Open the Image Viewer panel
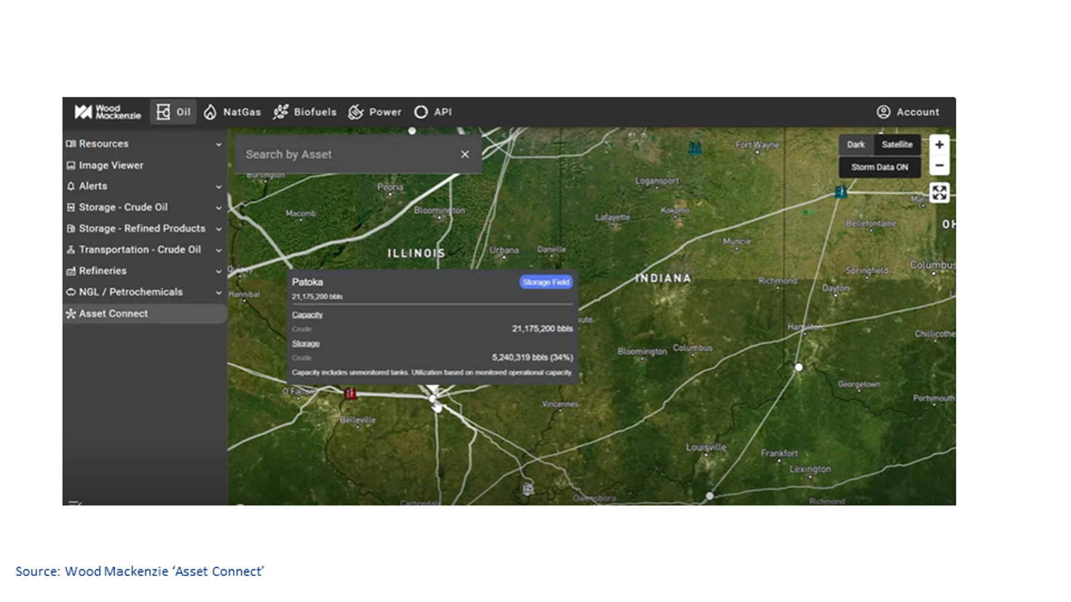1071x602 pixels. click(111, 165)
